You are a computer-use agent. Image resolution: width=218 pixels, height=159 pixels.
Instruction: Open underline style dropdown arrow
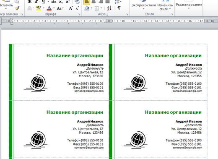point(48,2)
